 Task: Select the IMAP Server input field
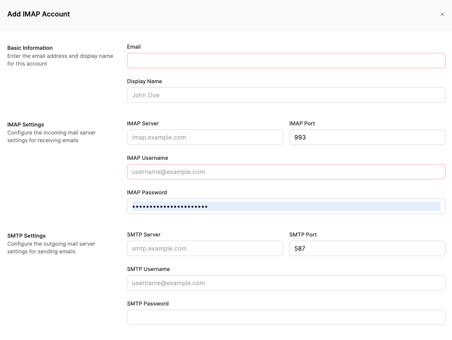205,137
